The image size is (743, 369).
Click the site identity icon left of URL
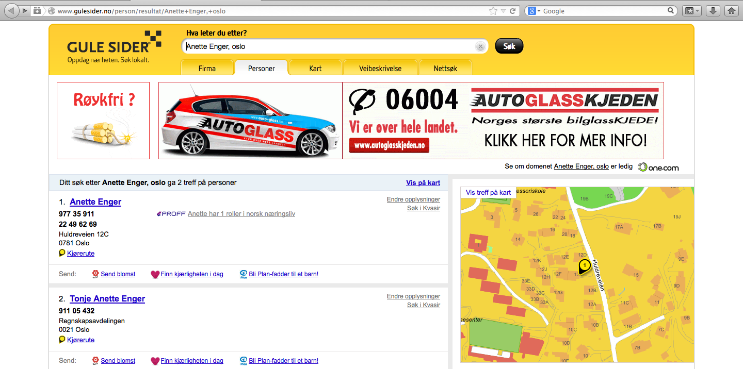(51, 11)
